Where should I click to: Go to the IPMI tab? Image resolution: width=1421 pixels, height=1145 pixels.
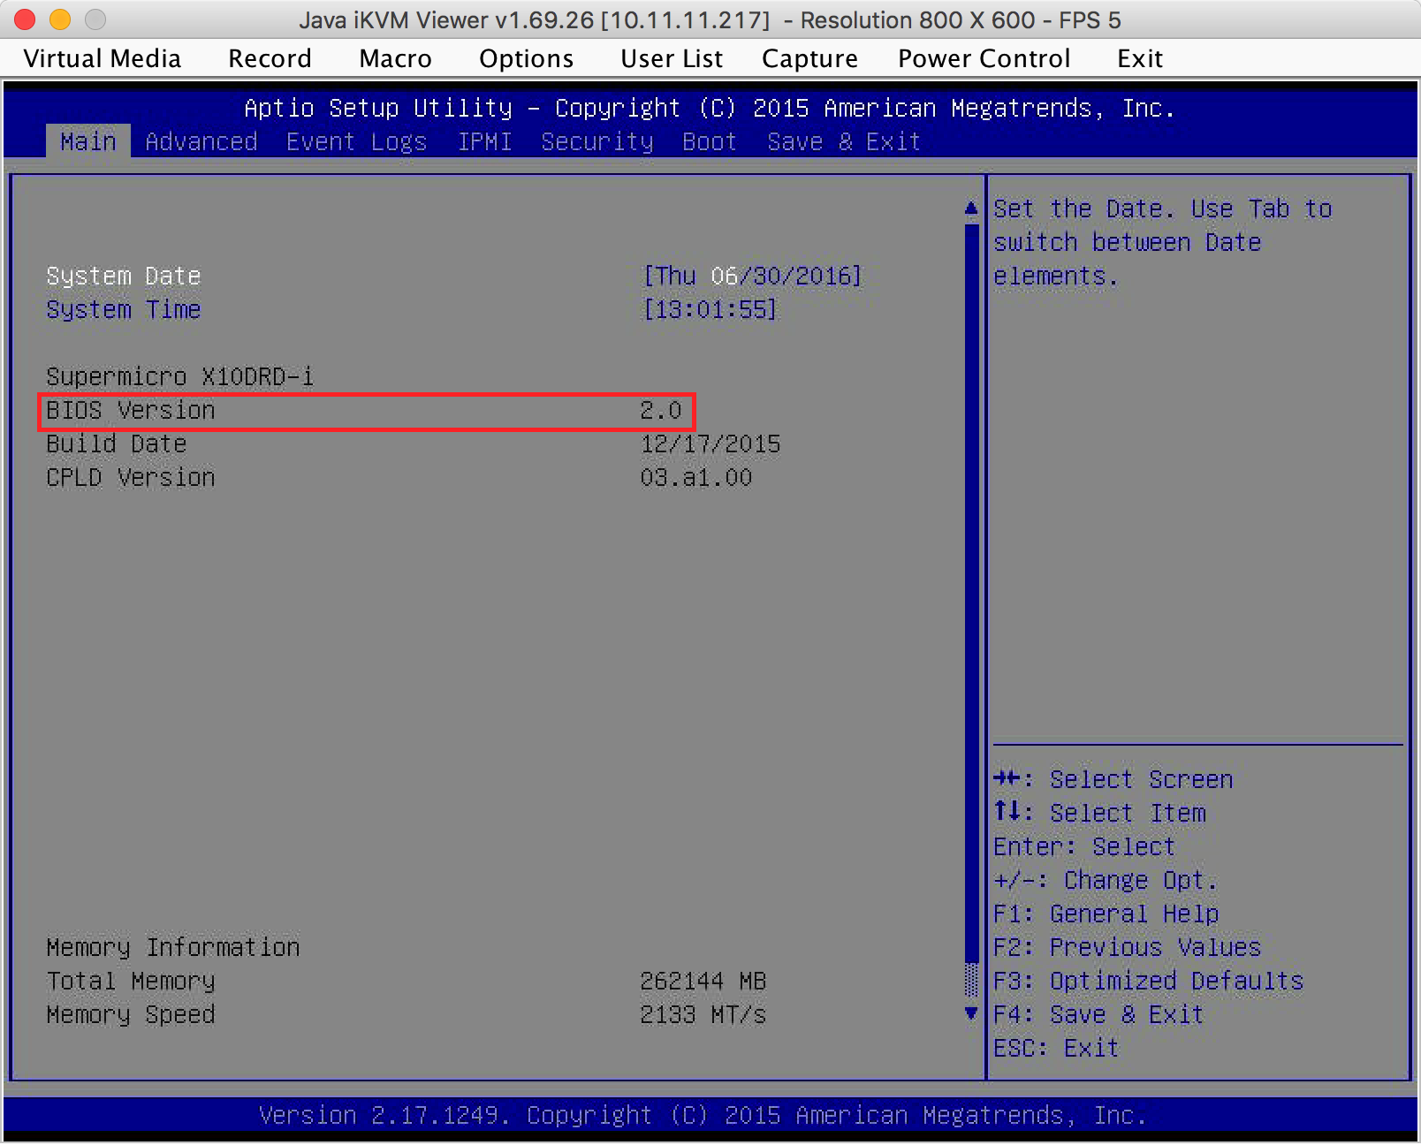pyautogui.click(x=484, y=141)
